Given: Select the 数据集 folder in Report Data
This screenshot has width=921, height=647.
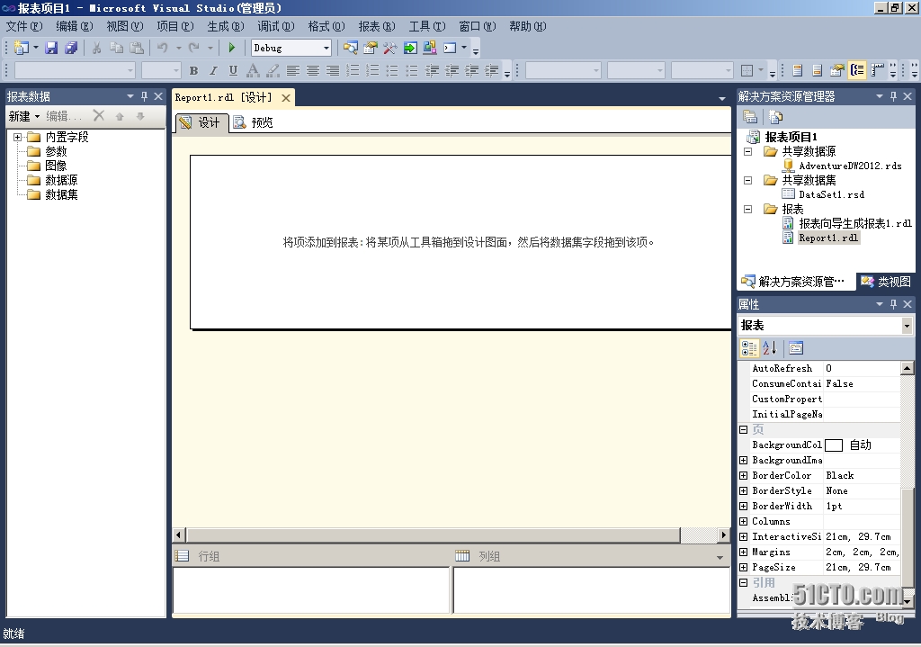Looking at the screenshot, I should 61,194.
